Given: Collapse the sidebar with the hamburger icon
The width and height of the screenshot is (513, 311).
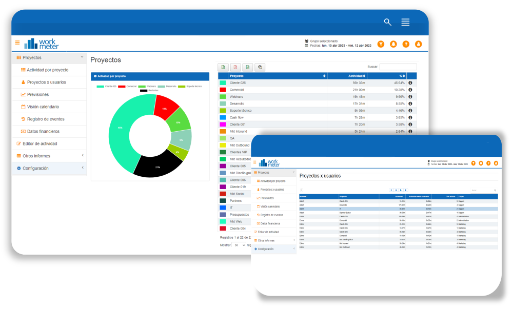Looking at the screenshot, I should coord(17,43).
